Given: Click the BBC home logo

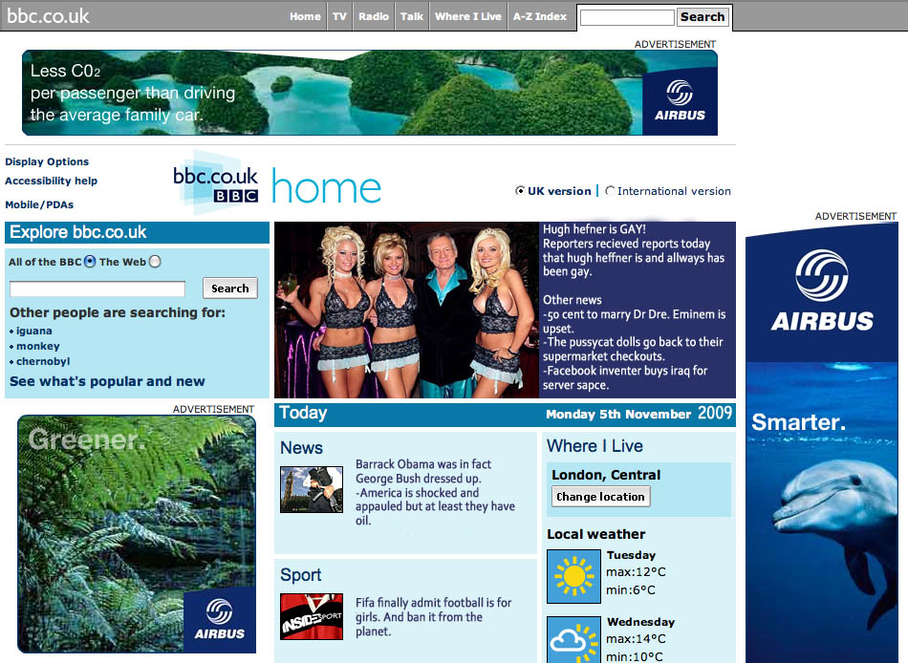Looking at the screenshot, I should (215, 182).
